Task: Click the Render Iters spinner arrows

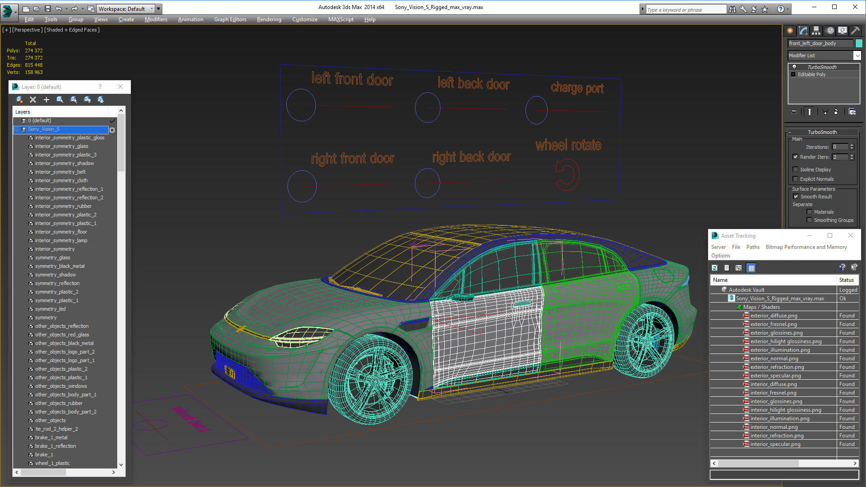Action: click(852, 157)
